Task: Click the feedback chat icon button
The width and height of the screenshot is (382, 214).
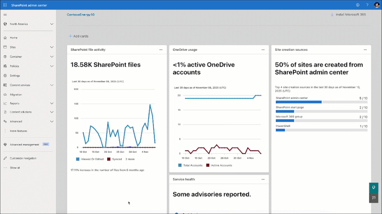Action: point(374,198)
